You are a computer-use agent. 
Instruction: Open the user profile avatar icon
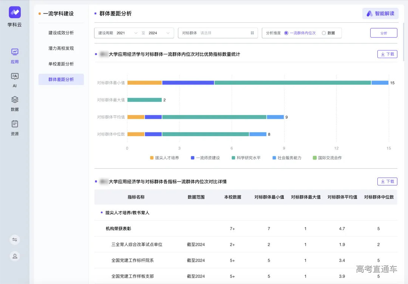coord(15,256)
